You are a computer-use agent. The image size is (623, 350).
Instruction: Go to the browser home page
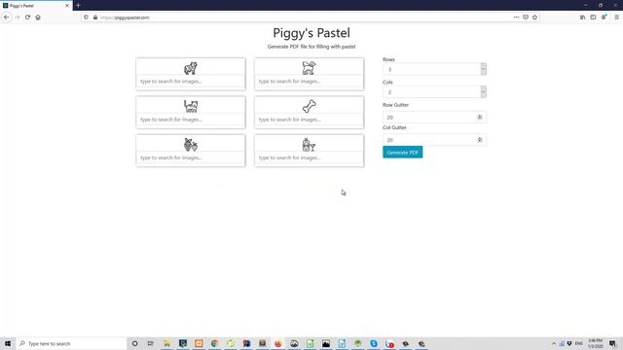coord(38,17)
